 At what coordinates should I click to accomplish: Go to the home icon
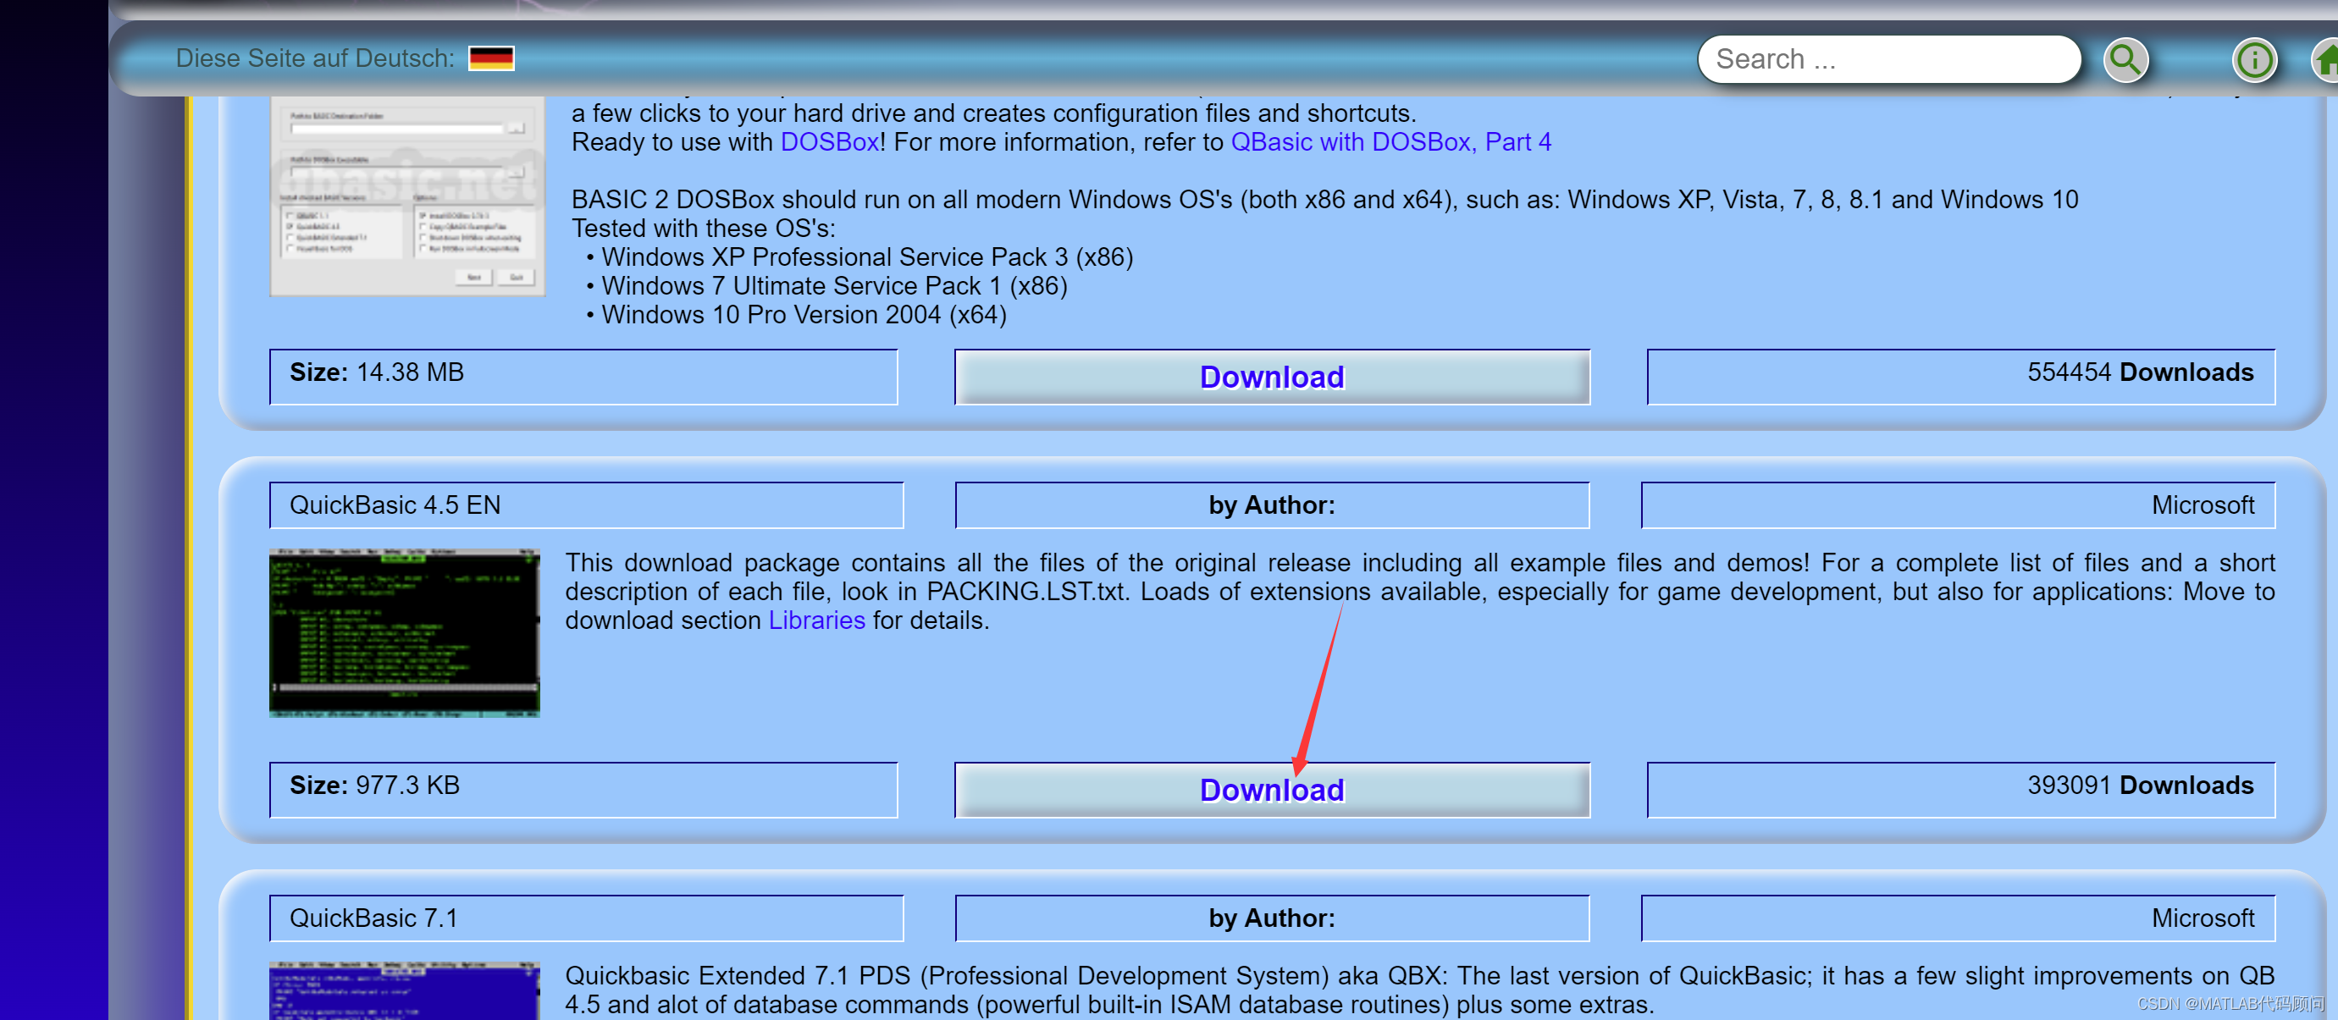[2326, 61]
